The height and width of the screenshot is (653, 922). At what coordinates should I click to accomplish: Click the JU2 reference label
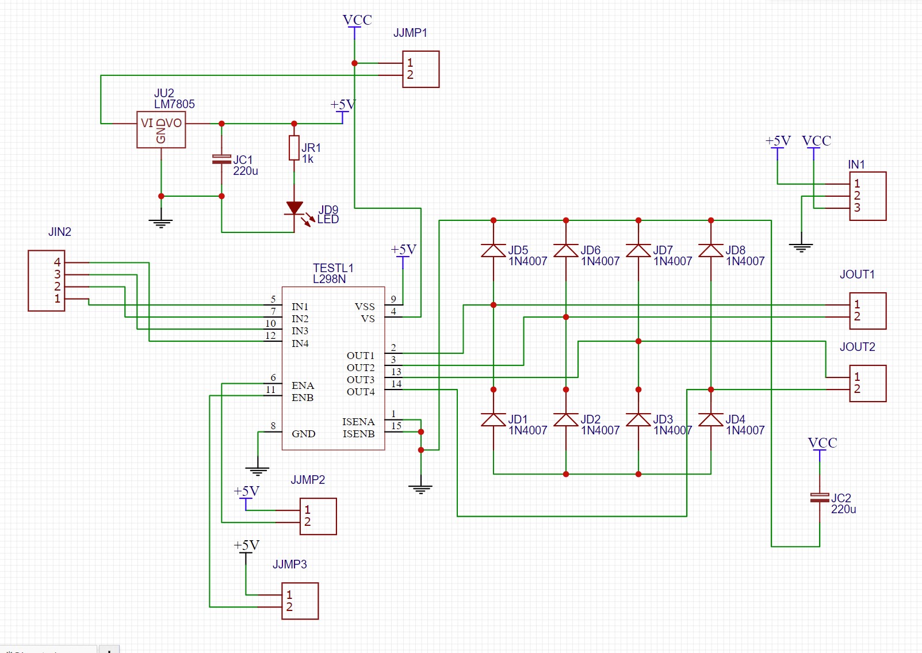click(x=164, y=93)
